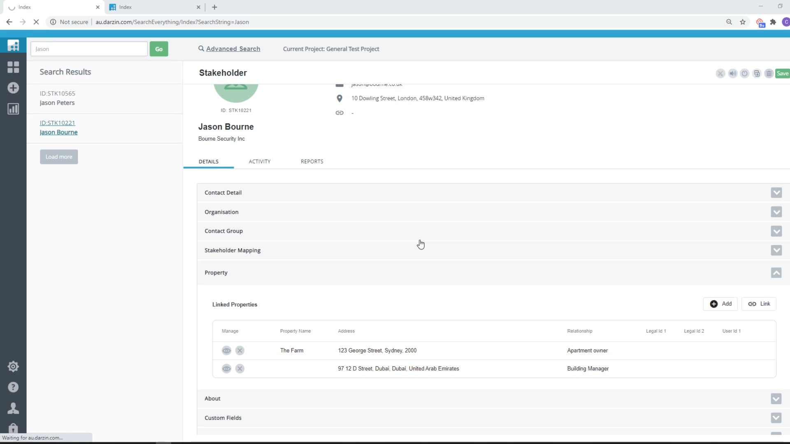The height and width of the screenshot is (444, 790).
Task: Select the DETAILS tab
Action: (x=209, y=162)
